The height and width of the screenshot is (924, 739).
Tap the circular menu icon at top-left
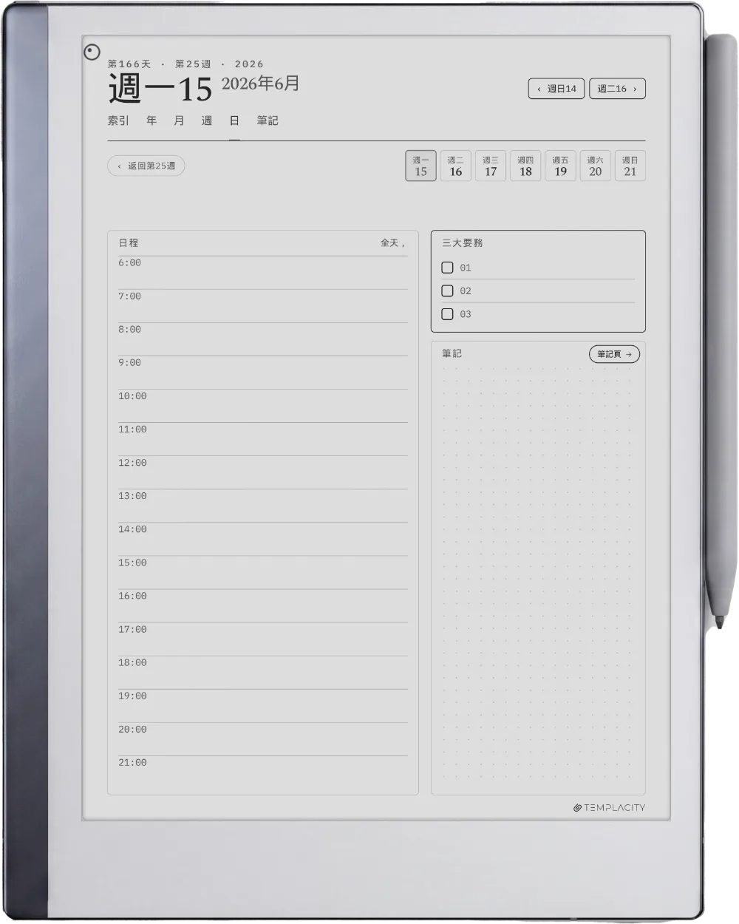pyautogui.click(x=92, y=52)
